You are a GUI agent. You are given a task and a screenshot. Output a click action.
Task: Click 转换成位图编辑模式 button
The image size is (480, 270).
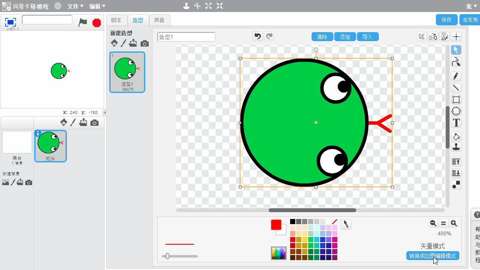pyautogui.click(x=432, y=256)
